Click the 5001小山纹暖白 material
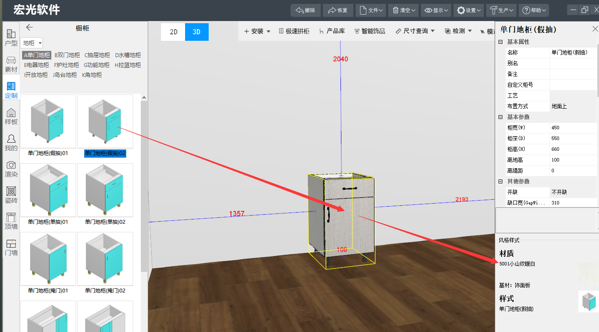Image resolution: width=599 pixels, height=332 pixels. pos(517,264)
